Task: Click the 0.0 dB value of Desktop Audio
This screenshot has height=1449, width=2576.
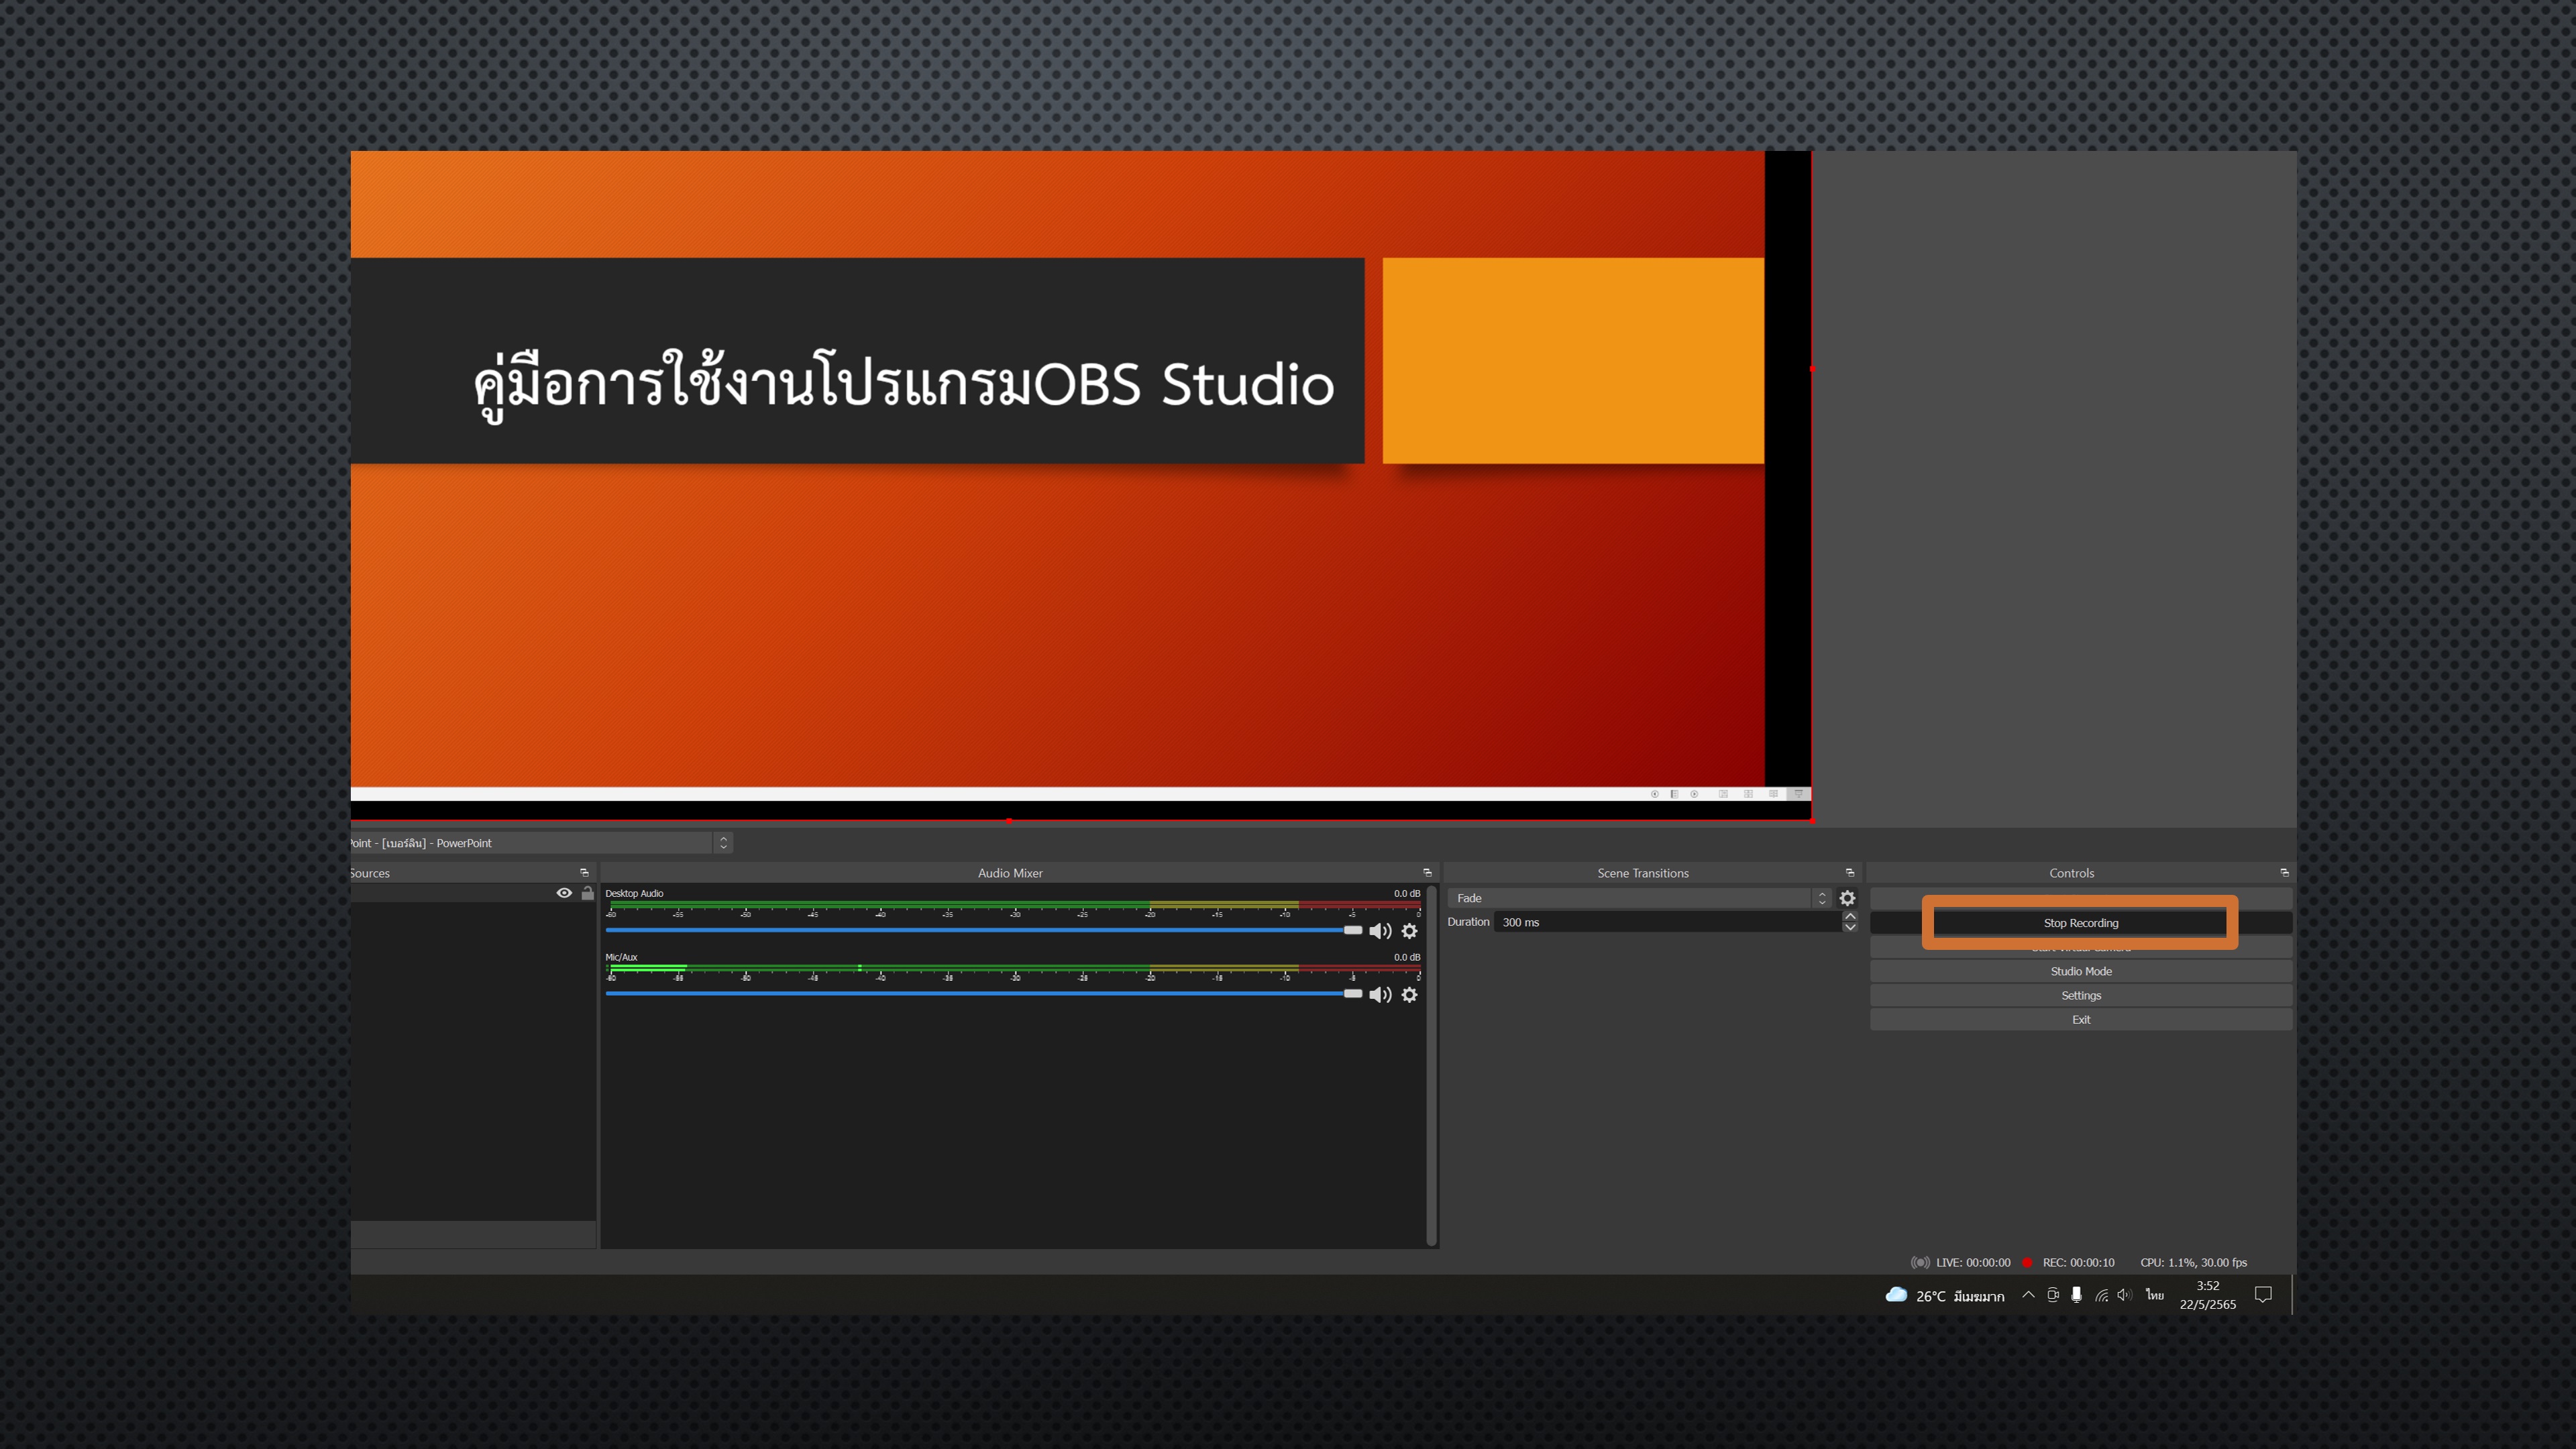Action: (1407, 893)
